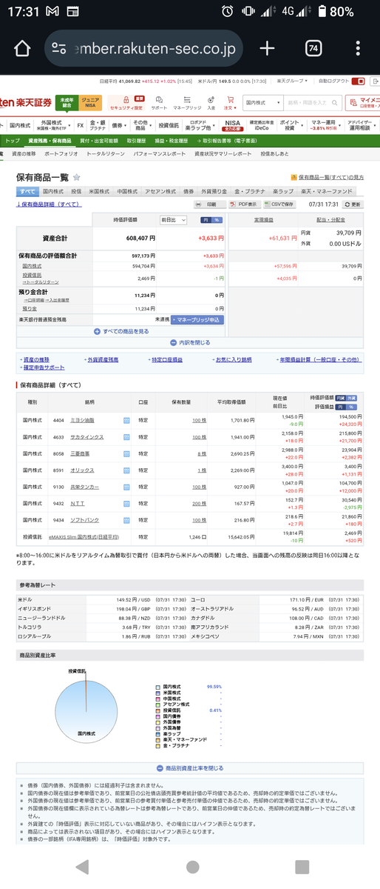The height and width of the screenshot is (889, 380).
Task: Switch summary change display to %
Action: [217, 220]
